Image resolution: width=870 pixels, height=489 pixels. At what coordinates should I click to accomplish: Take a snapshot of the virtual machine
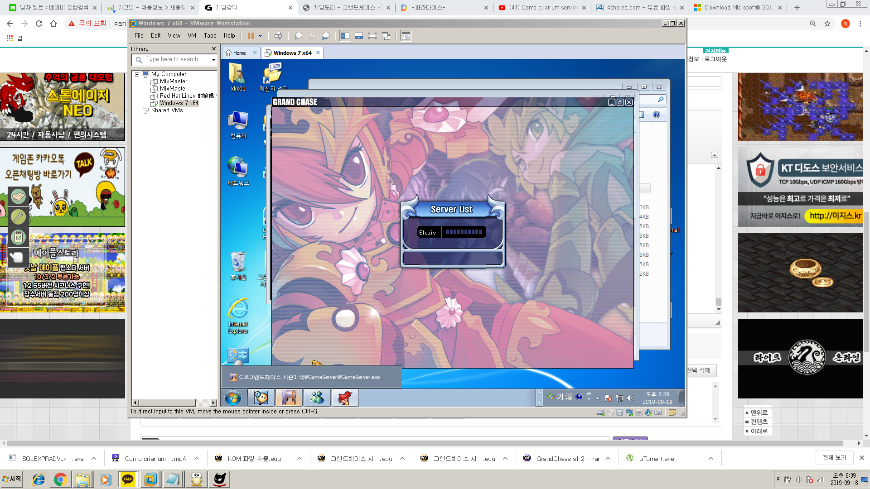click(x=298, y=36)
